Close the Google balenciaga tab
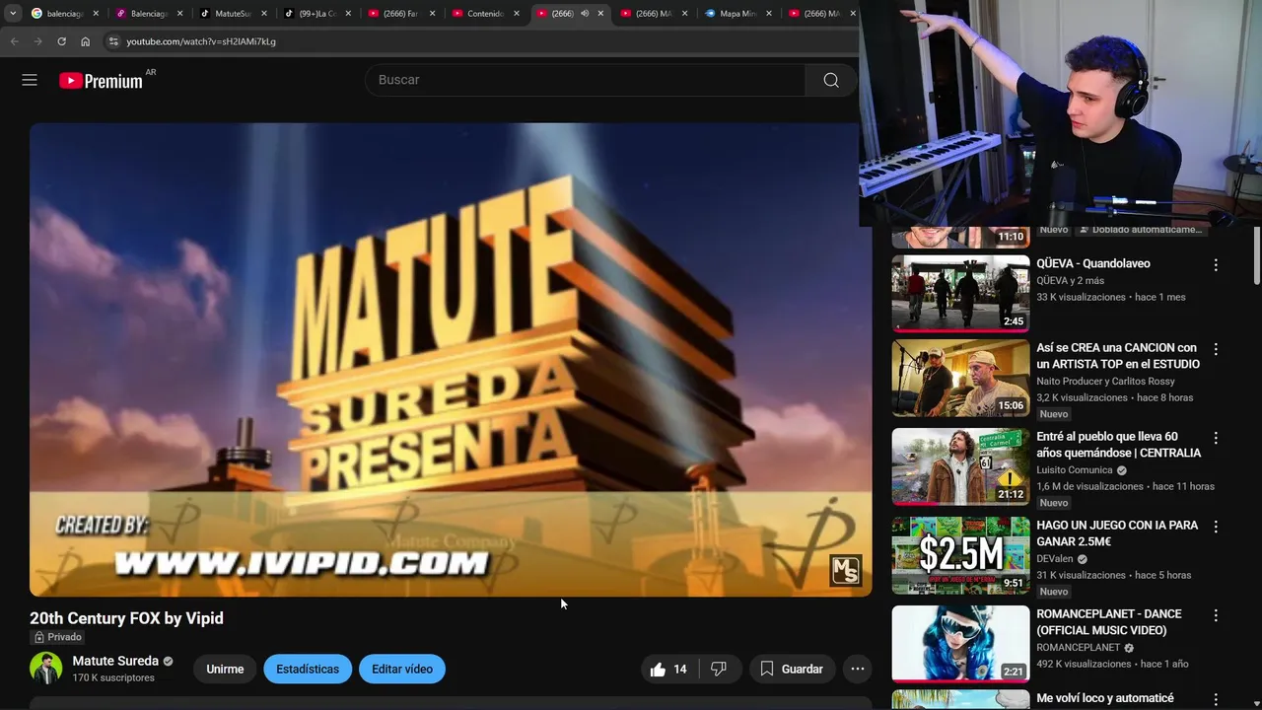 [x=96, y=14]
